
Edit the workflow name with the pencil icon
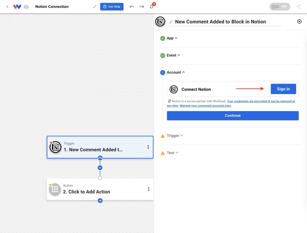[95, 7]
